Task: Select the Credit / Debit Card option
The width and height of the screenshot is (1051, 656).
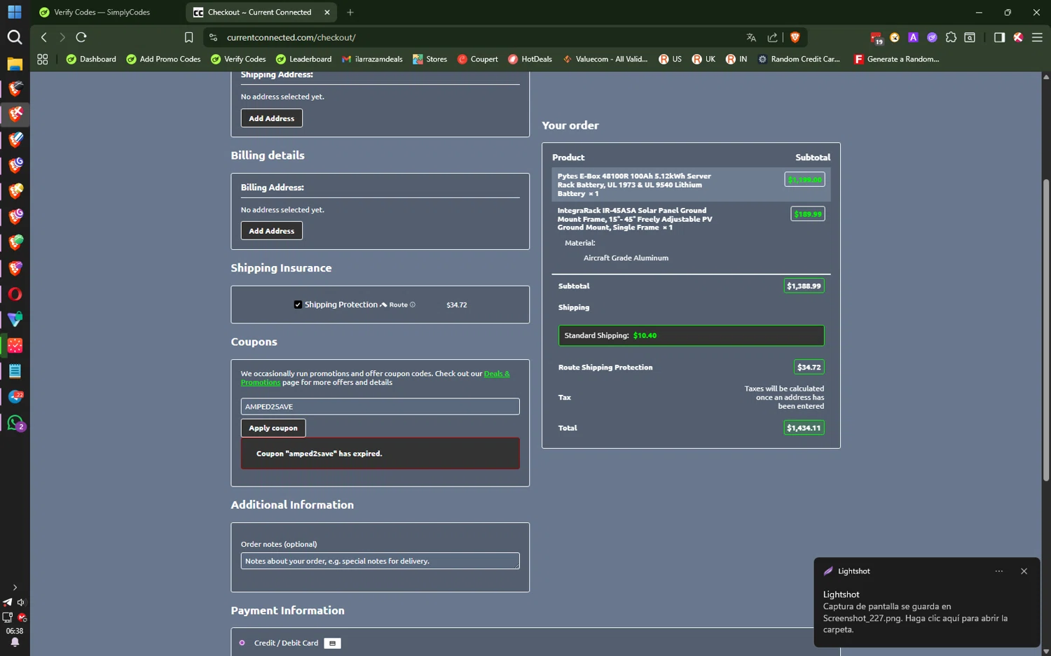Action: (x=242, y=643)
